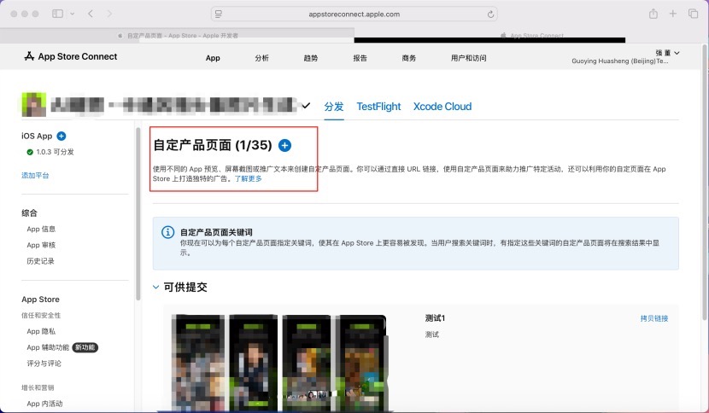Click the blurred app icon thumbnail
This screenshot has width=709, height=413.
tap(34, 105)
